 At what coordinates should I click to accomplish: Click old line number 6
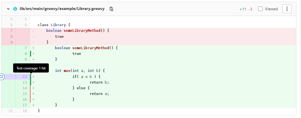(11, 25)
